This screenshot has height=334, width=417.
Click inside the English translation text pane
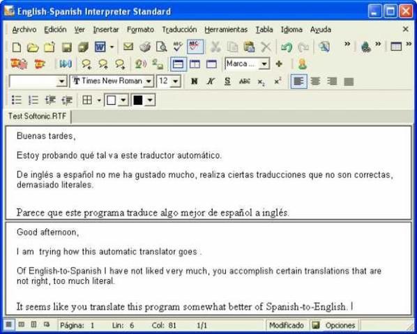[x=208, y=269]
